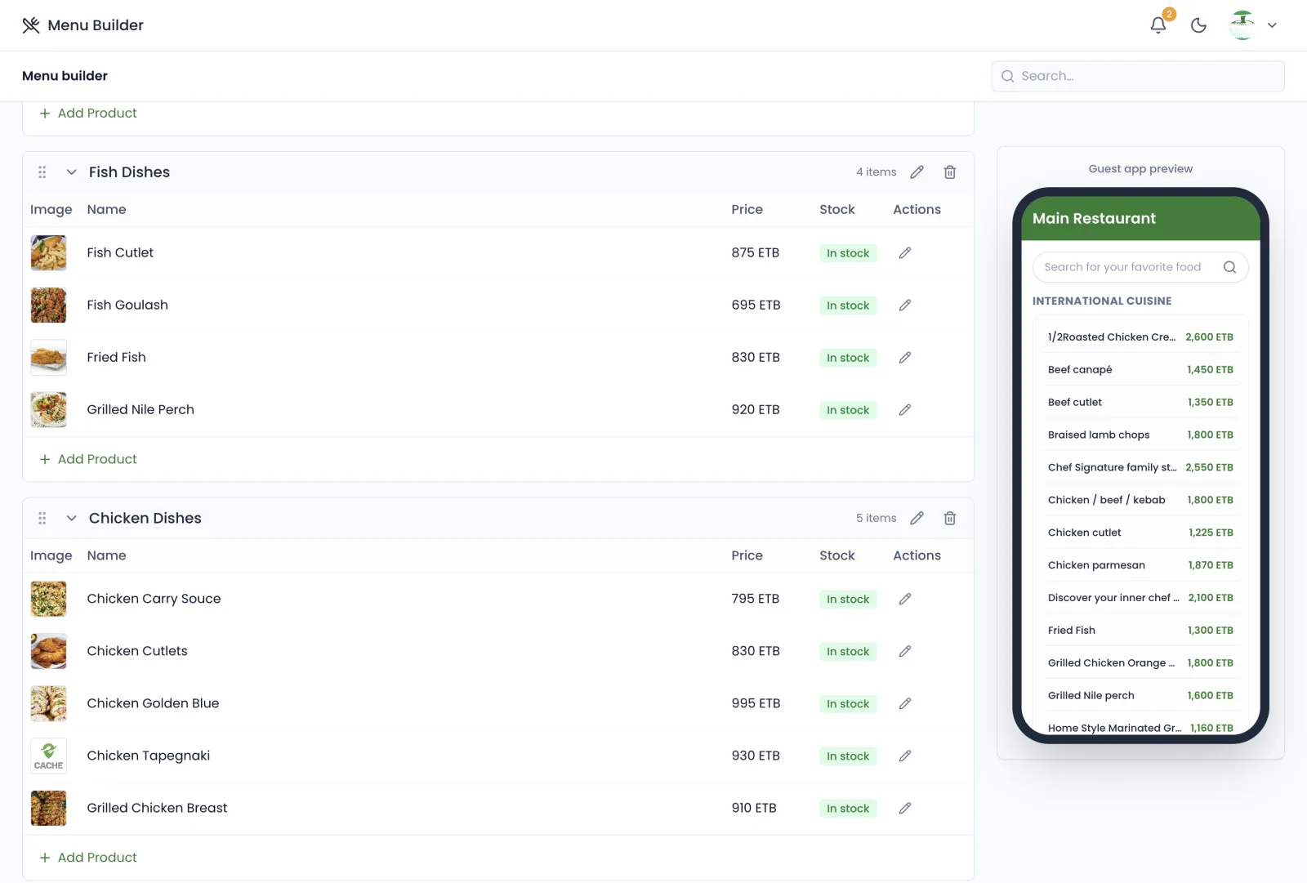This screenshot has width=1307, height=883.
Task: Edit the Grilled Chicken Breast product
Action: [905, 809]
